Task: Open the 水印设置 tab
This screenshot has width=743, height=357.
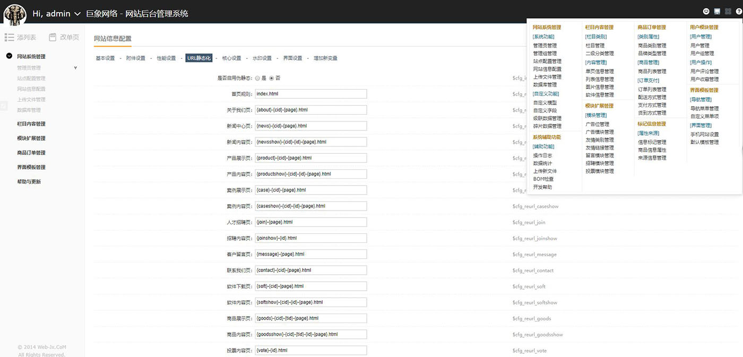Action: pos(262,58)
